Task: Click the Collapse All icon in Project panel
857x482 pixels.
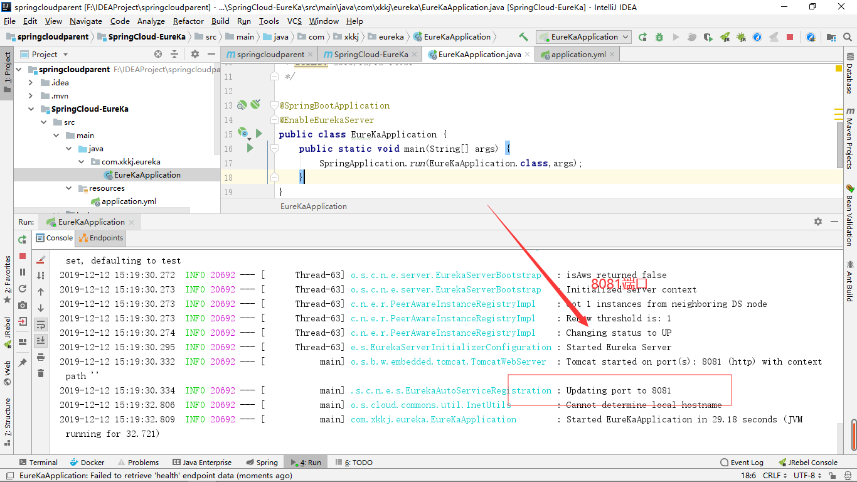Action: tap(174, 55)
